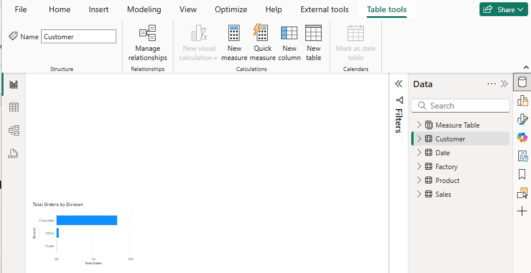
Task: Expand the Factory table node
Action: 419,167
